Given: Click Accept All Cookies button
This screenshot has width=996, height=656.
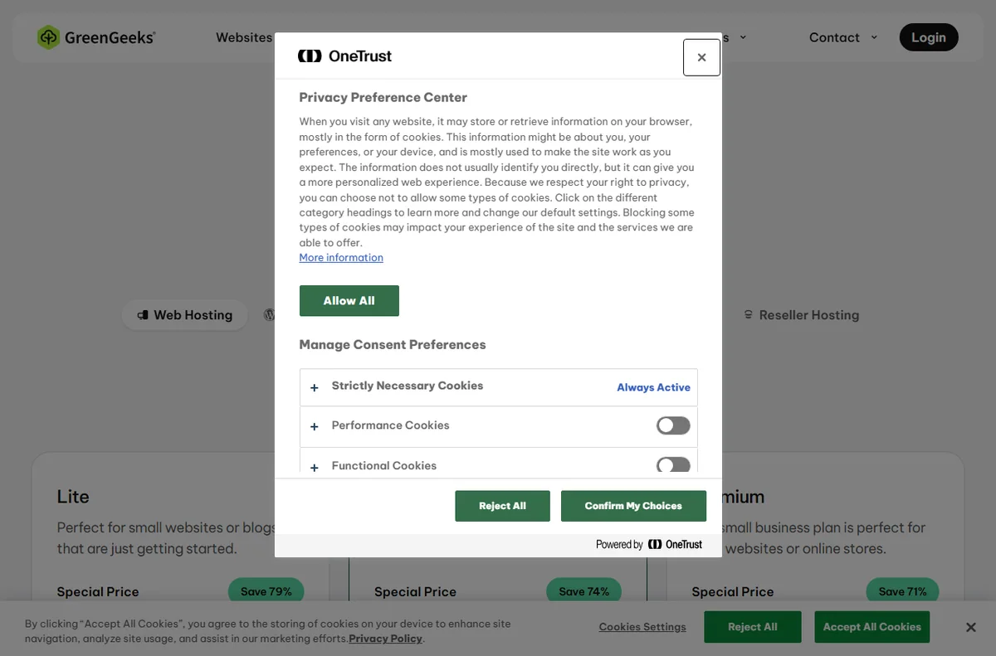Looking at the screenshot, I should pyautogui.click(x=872, y=627).
